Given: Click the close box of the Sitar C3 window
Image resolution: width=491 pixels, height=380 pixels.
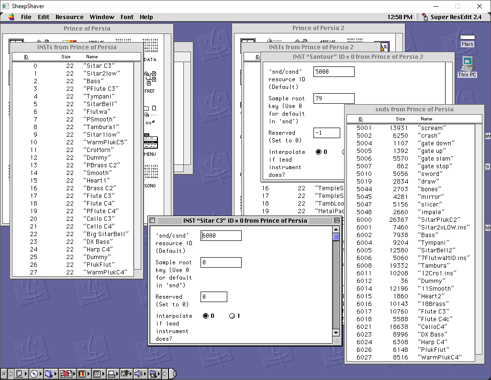Looking at the screenshot, I should 153,220.
